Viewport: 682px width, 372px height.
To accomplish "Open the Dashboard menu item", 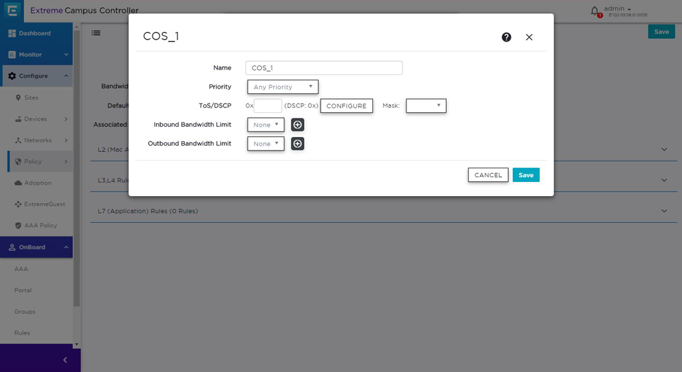I will tap(34, 33).
